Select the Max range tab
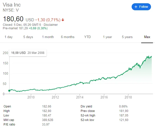 pos(147,37)
